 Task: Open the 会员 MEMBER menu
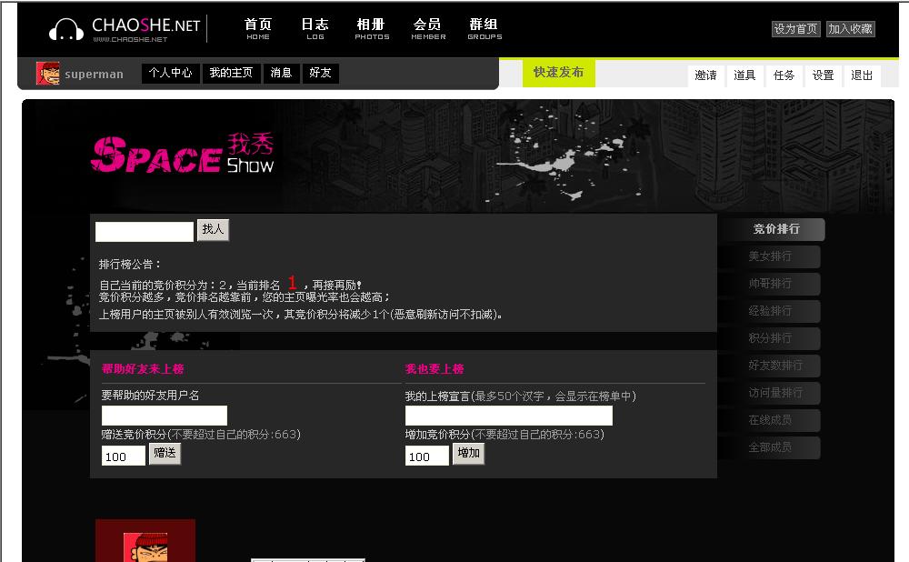tap(428, 28)
